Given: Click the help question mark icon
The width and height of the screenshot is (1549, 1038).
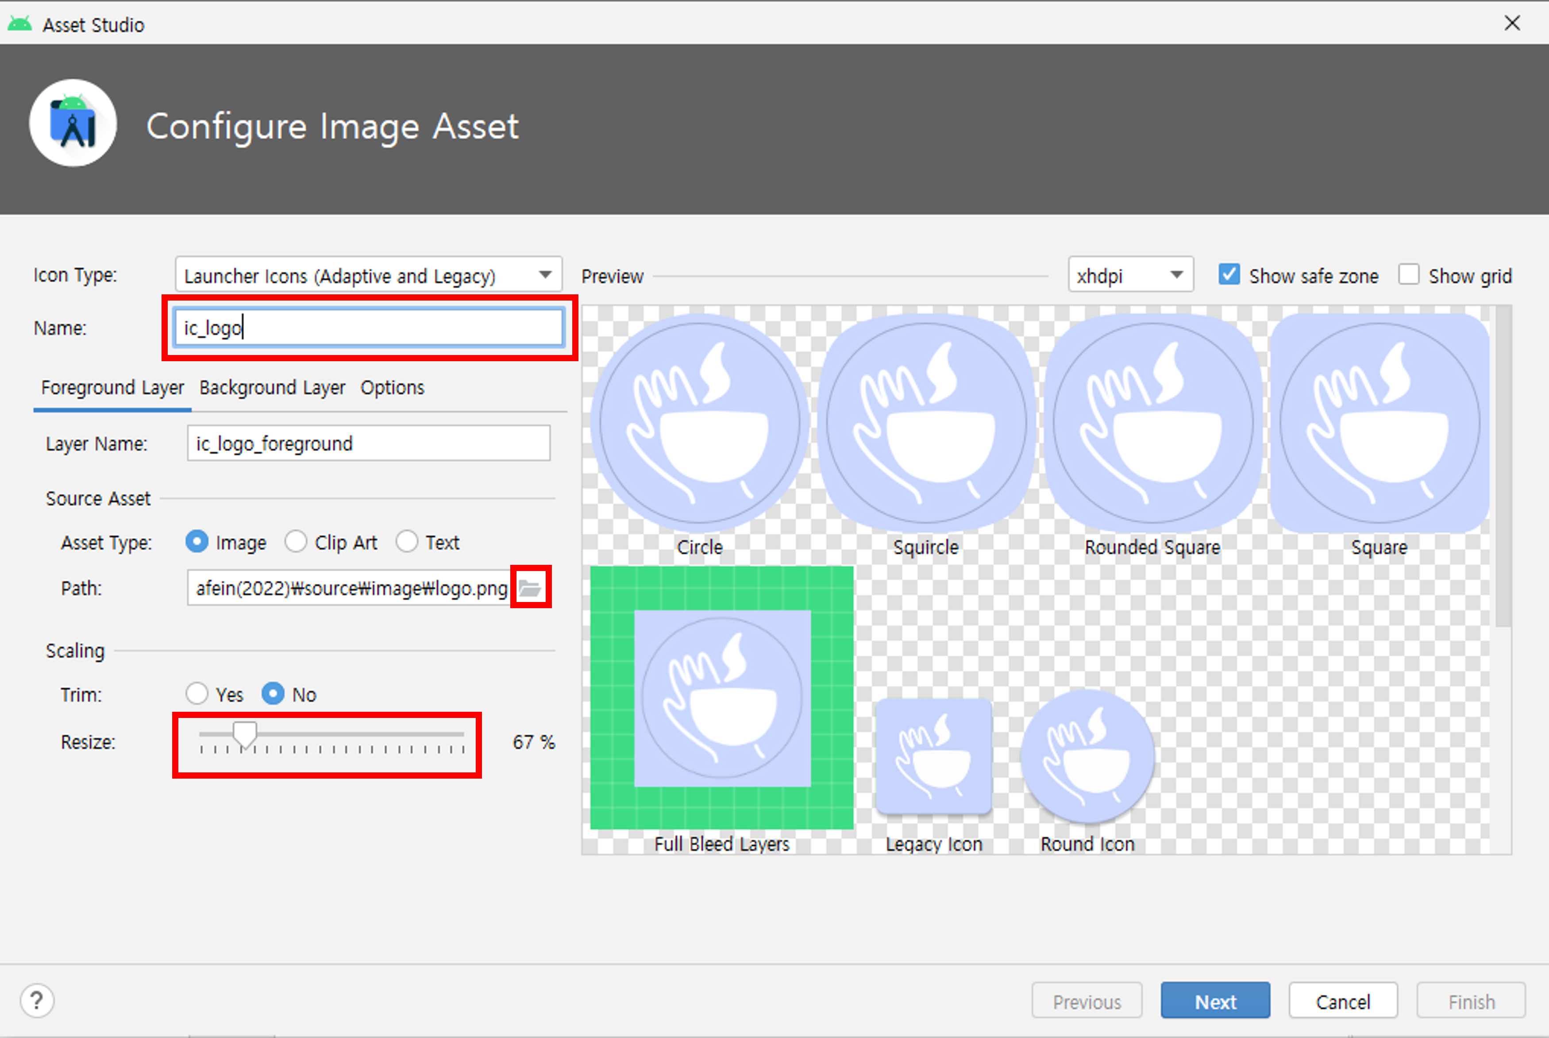Looking at the screenshot, I should pyautogui.click(x=37, y=1000).
